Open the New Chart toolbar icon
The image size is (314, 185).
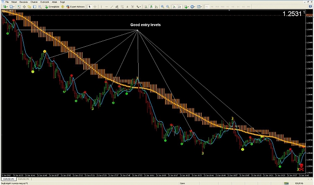tap(5, 7)
